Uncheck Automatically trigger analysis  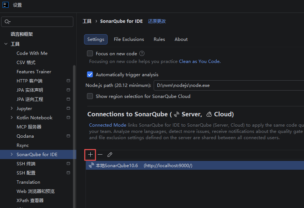click(x=90, y=75)
